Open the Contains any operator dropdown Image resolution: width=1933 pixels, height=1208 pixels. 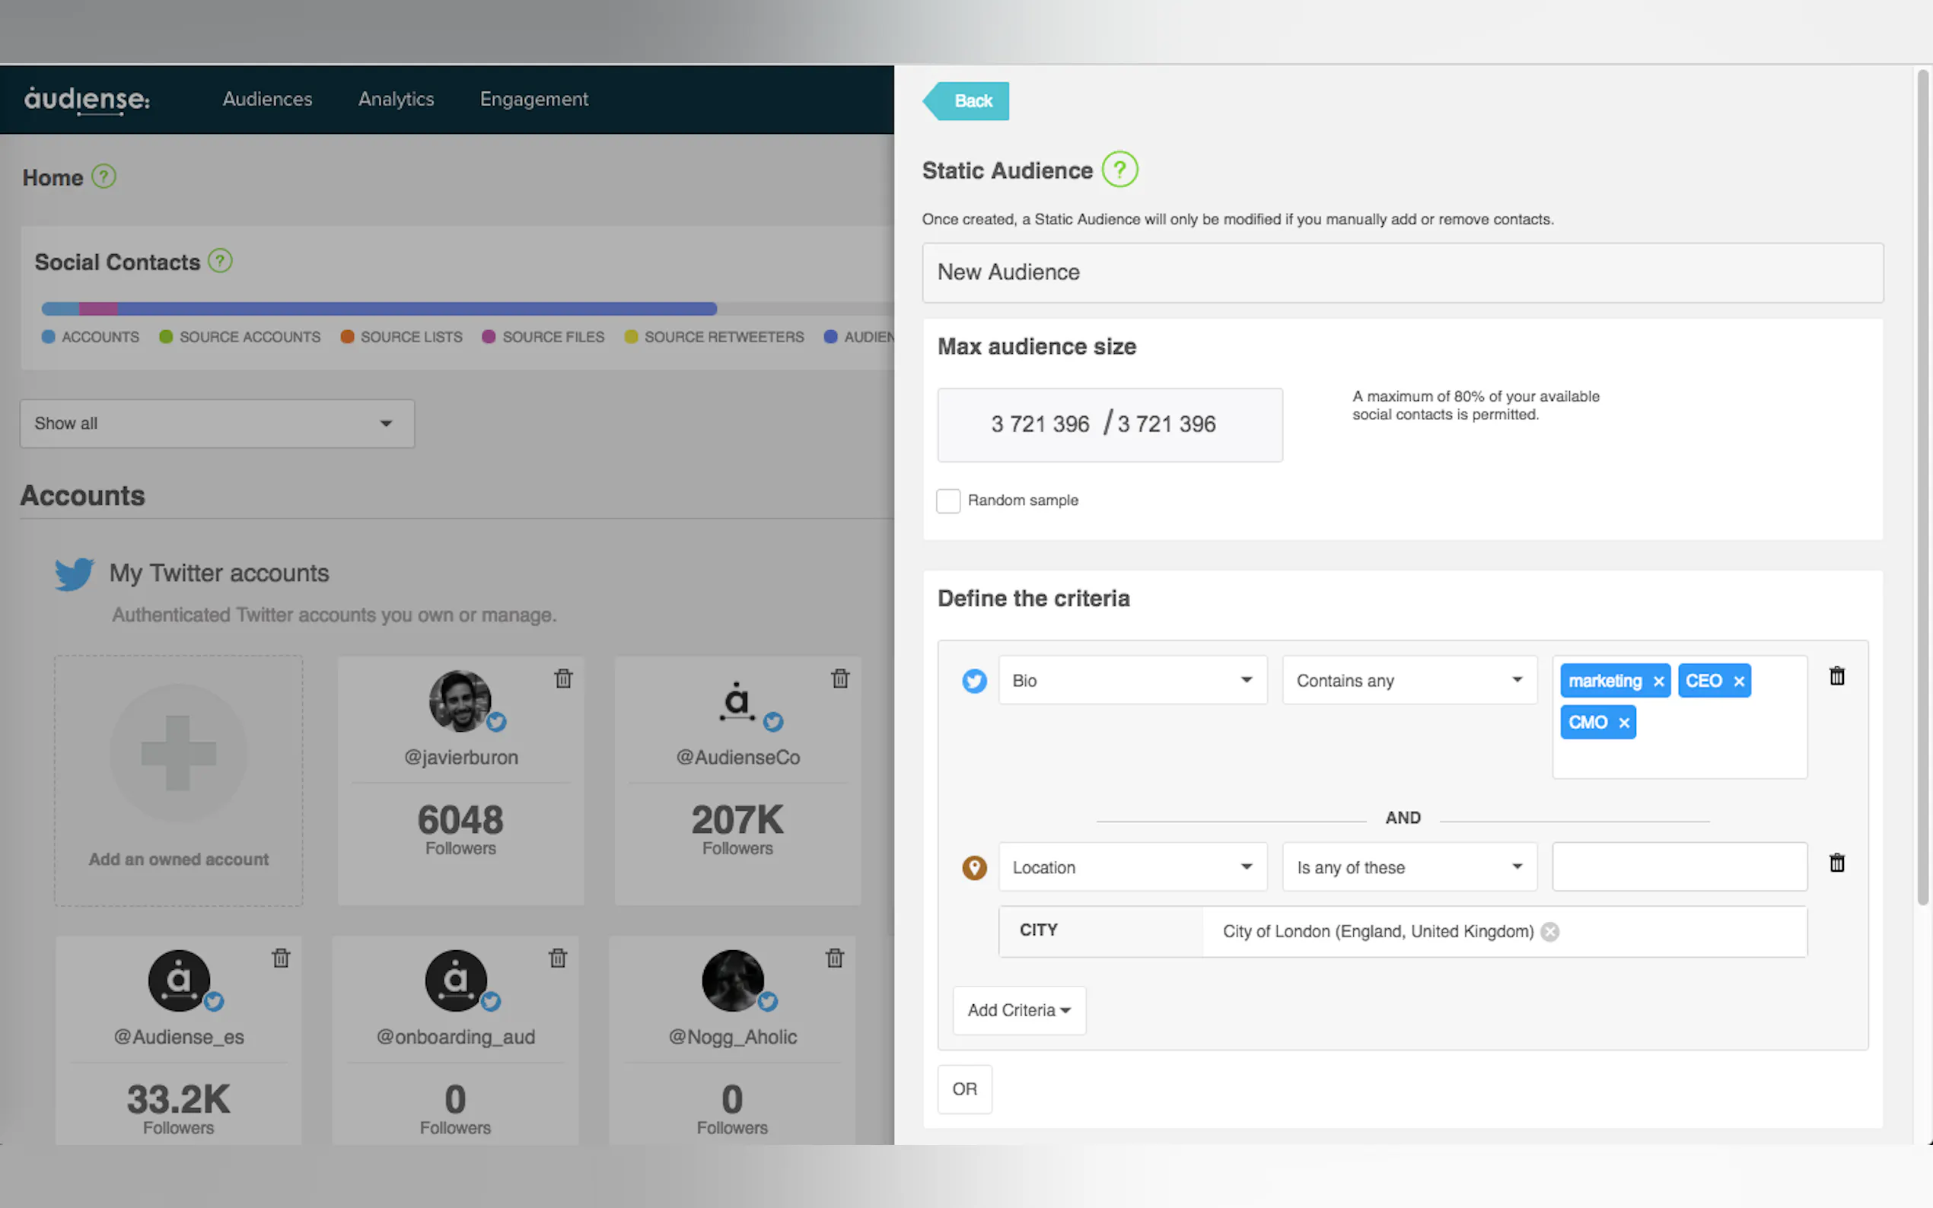pyautogui.click(x=1409, y=681)
